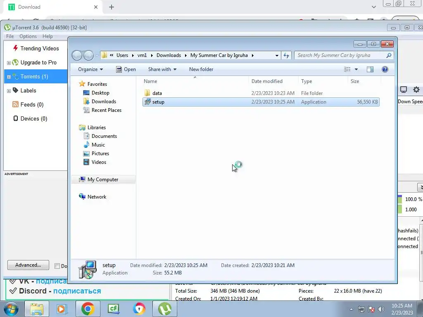Switch to uTorrent taskbar icon
The image size is (423, 317).
pyautogui.click(x=165, y=309)
